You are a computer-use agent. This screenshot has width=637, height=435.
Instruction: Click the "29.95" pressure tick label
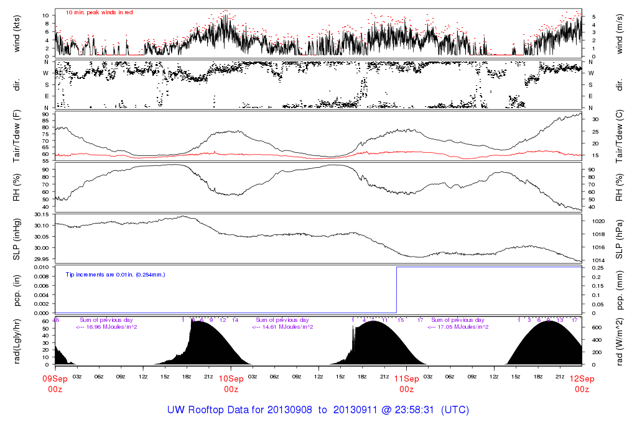click(42, 259)
